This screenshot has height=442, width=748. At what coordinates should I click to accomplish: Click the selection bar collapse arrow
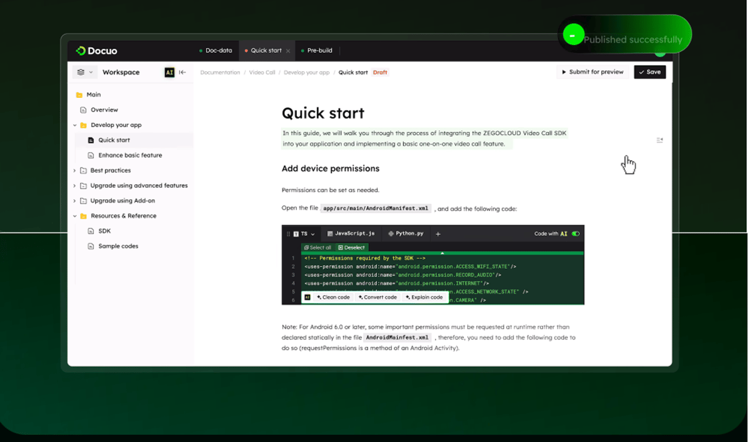point(442,253)
